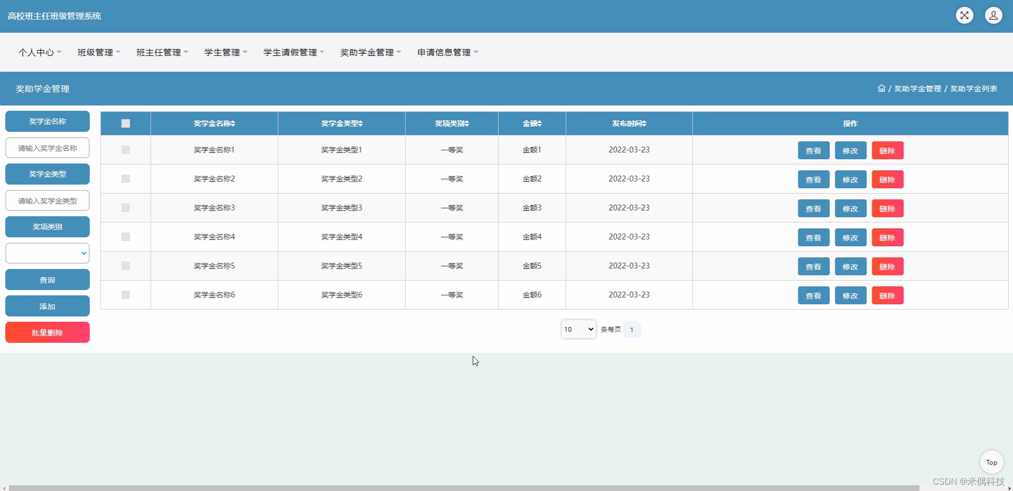Sort the table by 金额 column
The image size is (1013, 491).
tap(531, 123)
